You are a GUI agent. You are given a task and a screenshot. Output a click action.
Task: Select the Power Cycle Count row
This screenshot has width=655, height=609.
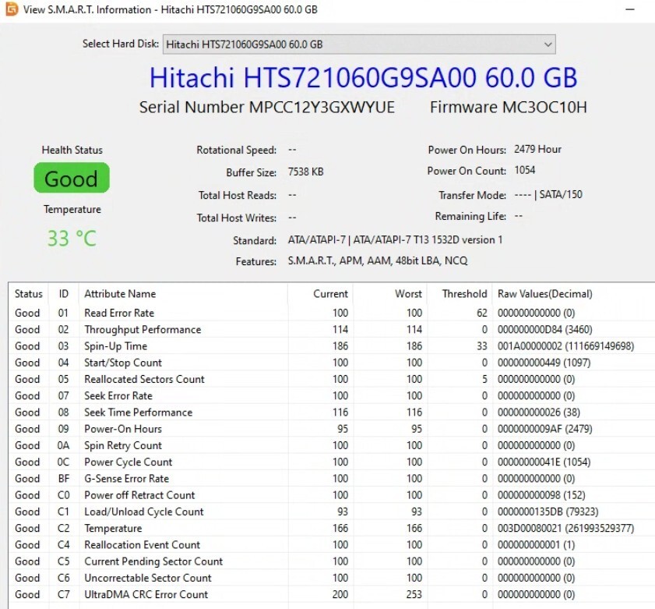tap(332, 462)
